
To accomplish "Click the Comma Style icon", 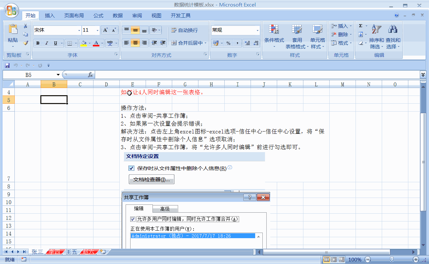I will [237, 43].
